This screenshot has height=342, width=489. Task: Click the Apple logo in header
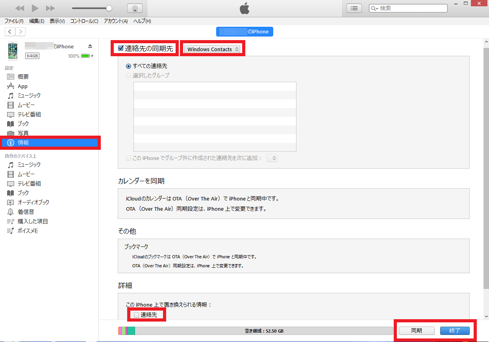(x=245, y=8)
